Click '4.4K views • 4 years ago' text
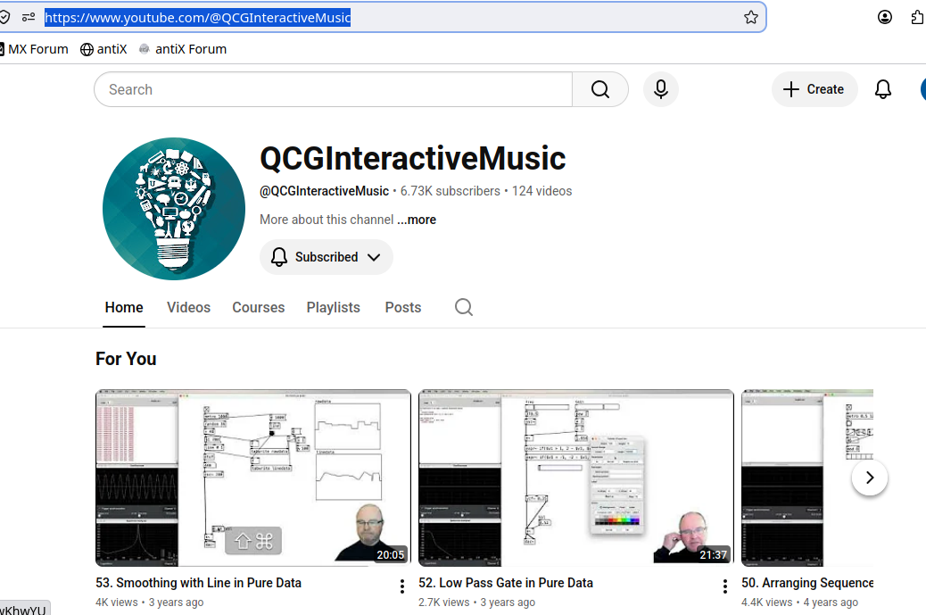This screenshot has height=615, width=926. pos(799,603)
